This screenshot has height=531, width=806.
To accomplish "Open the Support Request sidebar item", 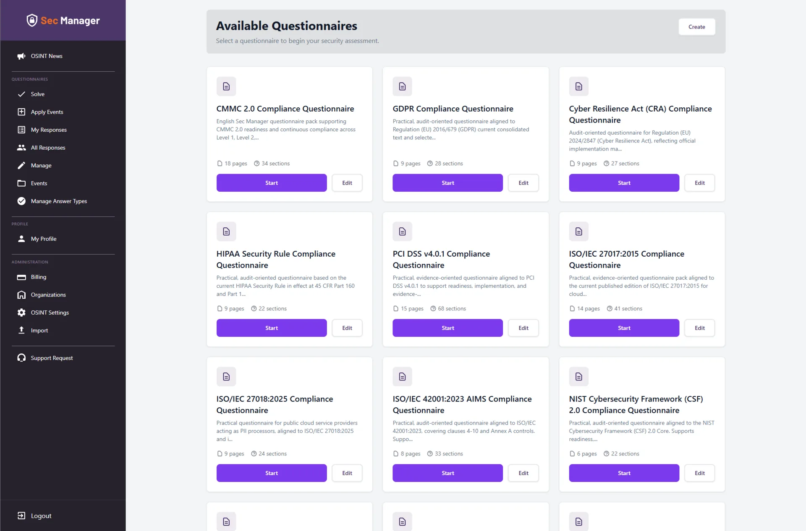I will [x=63, y=358].
